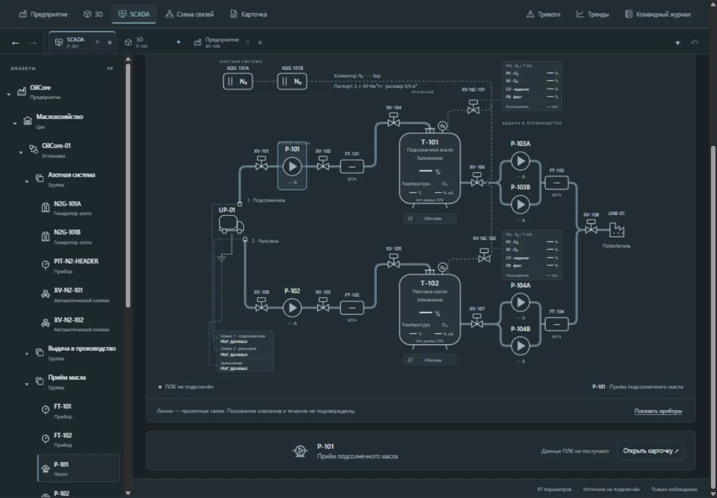Image resolution: width=717 pixels, height=498 pixels.
Task: Select pump P-104B symbol
Action: click(520, 346)
